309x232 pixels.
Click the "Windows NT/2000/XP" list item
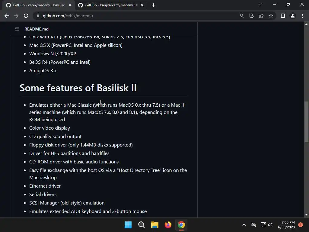click(53, 54)
